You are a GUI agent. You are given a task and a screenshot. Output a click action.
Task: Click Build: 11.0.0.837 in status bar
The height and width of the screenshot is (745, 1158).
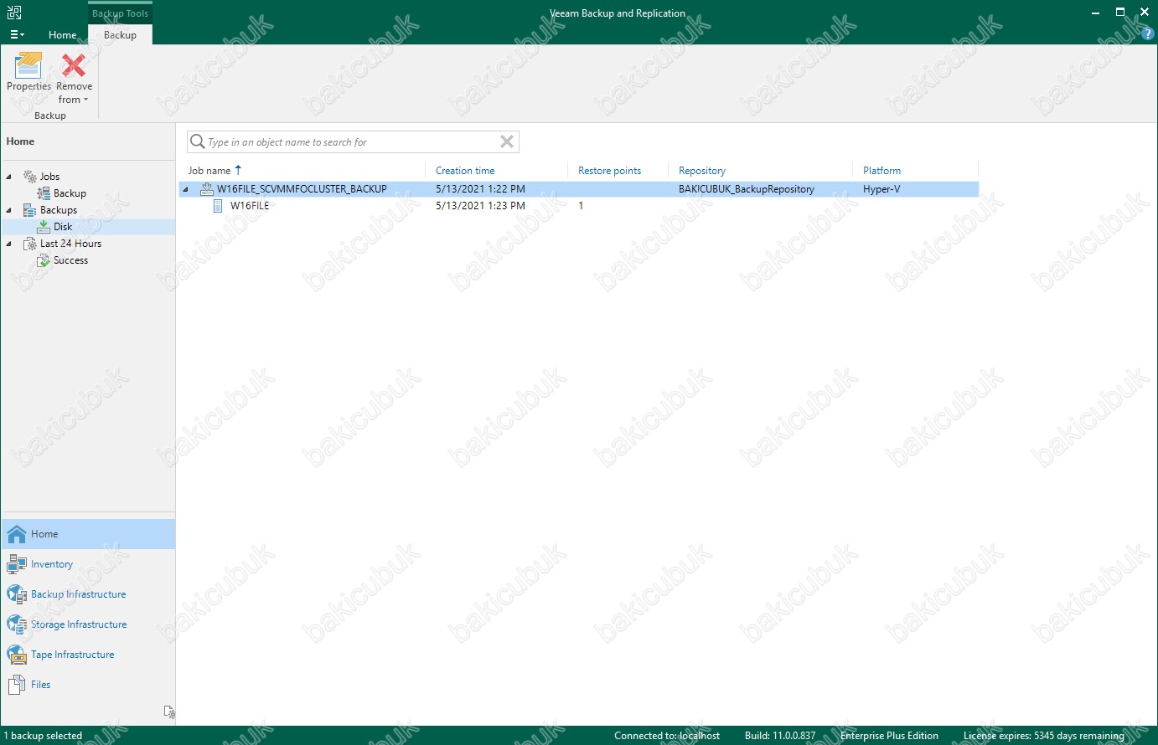(780, 736)
